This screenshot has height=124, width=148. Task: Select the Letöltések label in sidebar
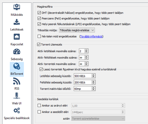point(17,30)
